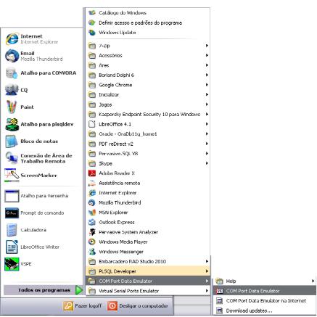Click the Adobe Reader X icon
This screenshot has height=317, width=317.
[x=92, y=173]
